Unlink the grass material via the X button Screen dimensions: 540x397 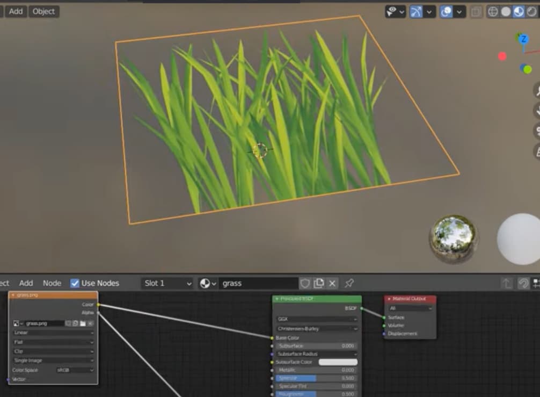[333, 283]
